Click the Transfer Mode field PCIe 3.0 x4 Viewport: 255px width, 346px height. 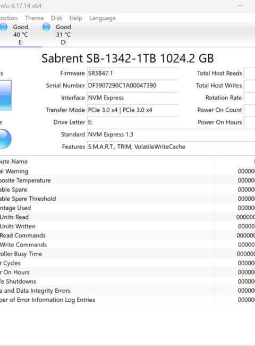[x=133, y=110]
